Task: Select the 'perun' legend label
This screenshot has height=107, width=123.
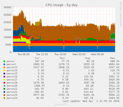Action: pos(10,61)
